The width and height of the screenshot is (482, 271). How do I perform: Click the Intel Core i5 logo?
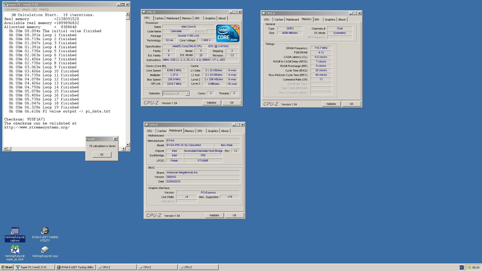tap(228, 33)
